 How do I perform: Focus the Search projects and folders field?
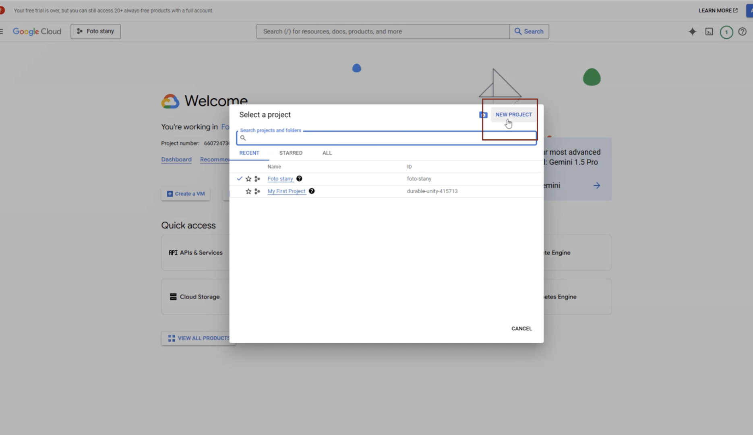tap(387, 138)
